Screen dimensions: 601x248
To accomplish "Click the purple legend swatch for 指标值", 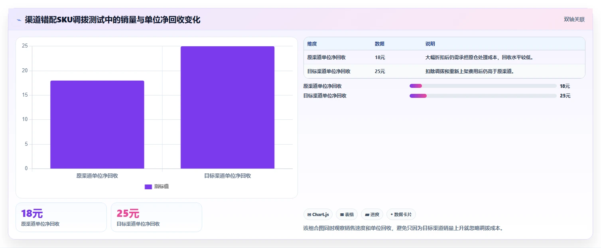I will [148, 186].
